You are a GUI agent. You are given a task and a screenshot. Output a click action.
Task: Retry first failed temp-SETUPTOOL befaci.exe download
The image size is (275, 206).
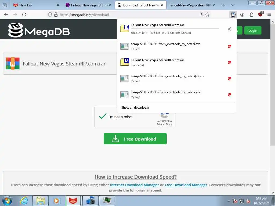coord(229,46)
